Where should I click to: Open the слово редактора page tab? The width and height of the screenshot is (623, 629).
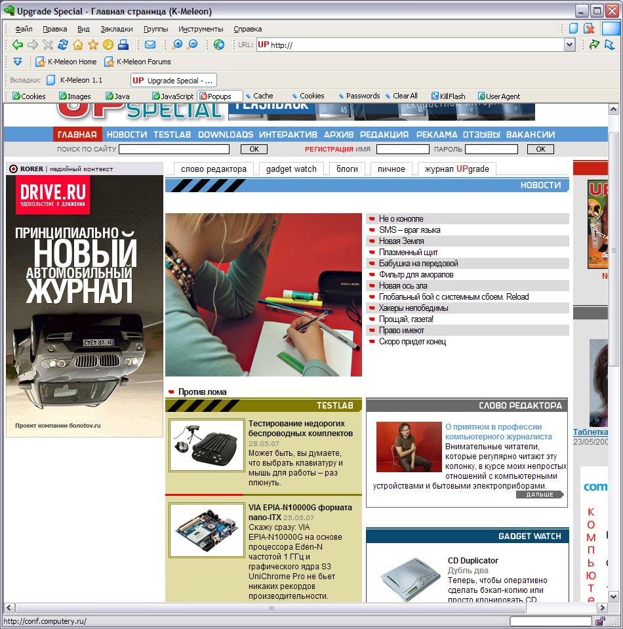213,169
